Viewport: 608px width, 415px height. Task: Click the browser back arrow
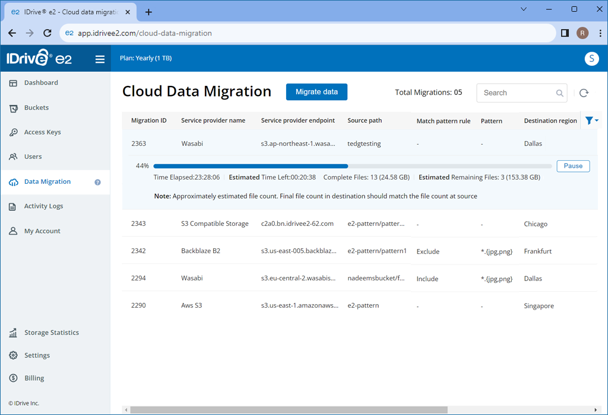pos(12,33)
